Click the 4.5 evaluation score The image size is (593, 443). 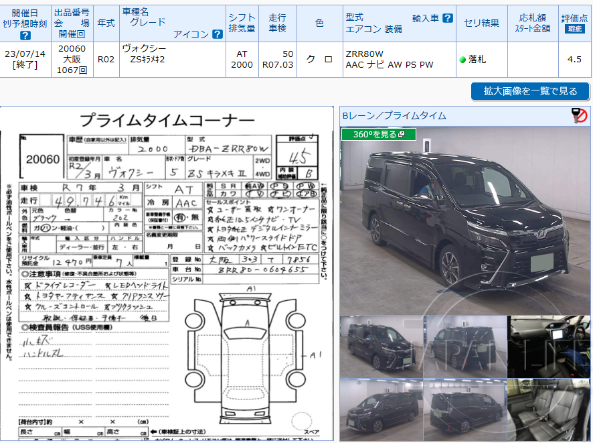tap(574, 58)
